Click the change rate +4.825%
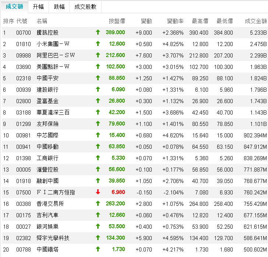The width and height of the screenshot is (268, 257). coord(173,44)
